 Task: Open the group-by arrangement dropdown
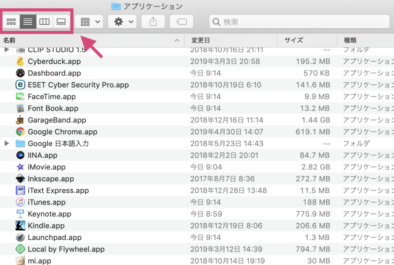coord(89,22)
